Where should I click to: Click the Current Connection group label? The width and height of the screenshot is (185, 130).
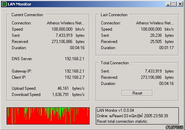[x=27, y=15]
